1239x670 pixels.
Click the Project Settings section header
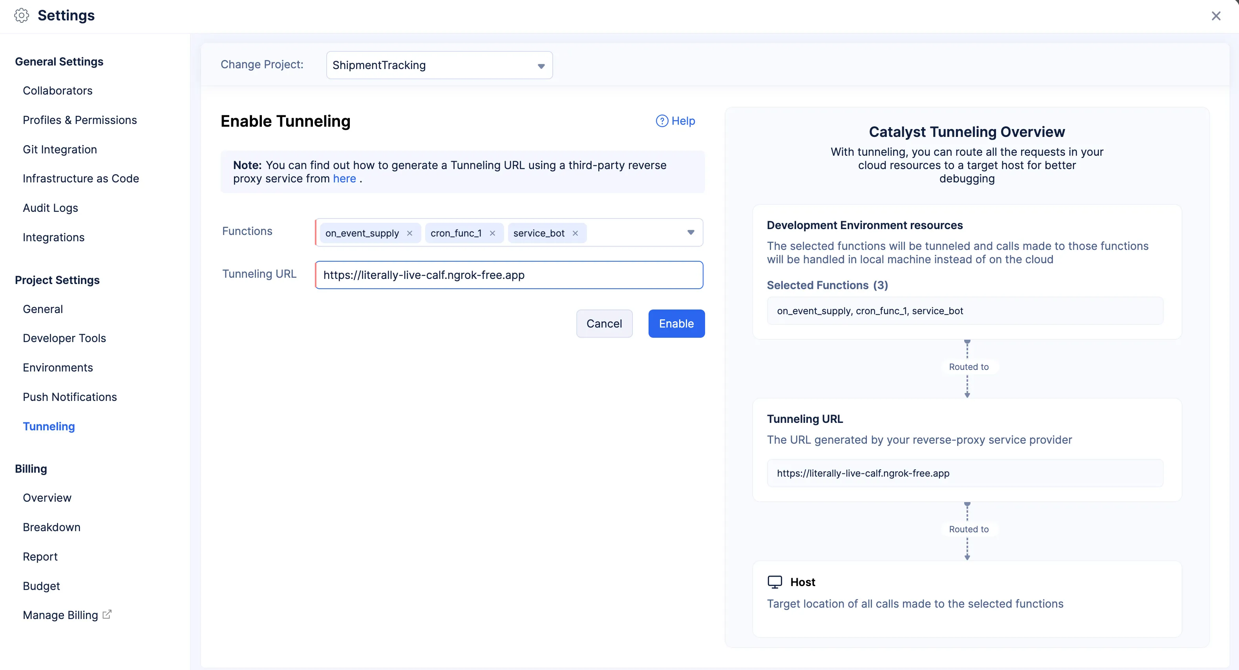57,280
